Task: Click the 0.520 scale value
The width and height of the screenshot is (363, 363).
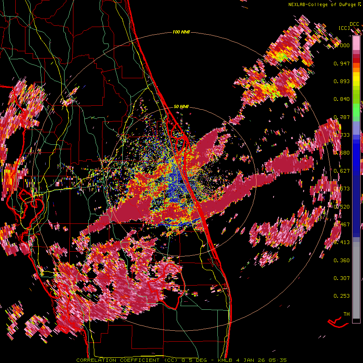Action: click(342, 207)
